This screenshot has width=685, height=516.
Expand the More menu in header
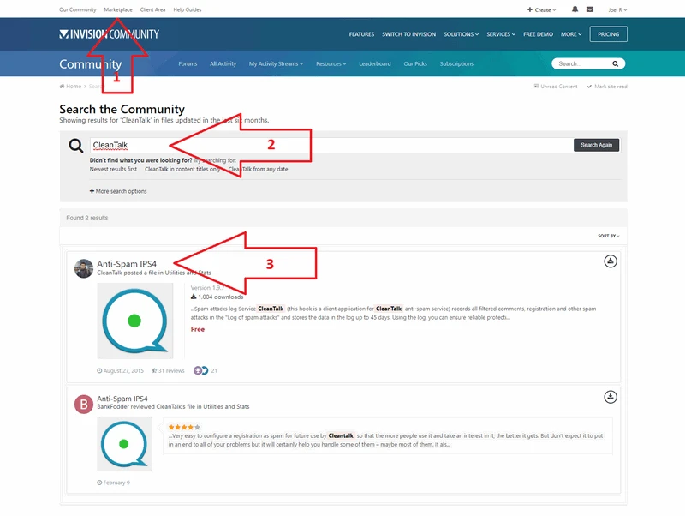point(571,34)
